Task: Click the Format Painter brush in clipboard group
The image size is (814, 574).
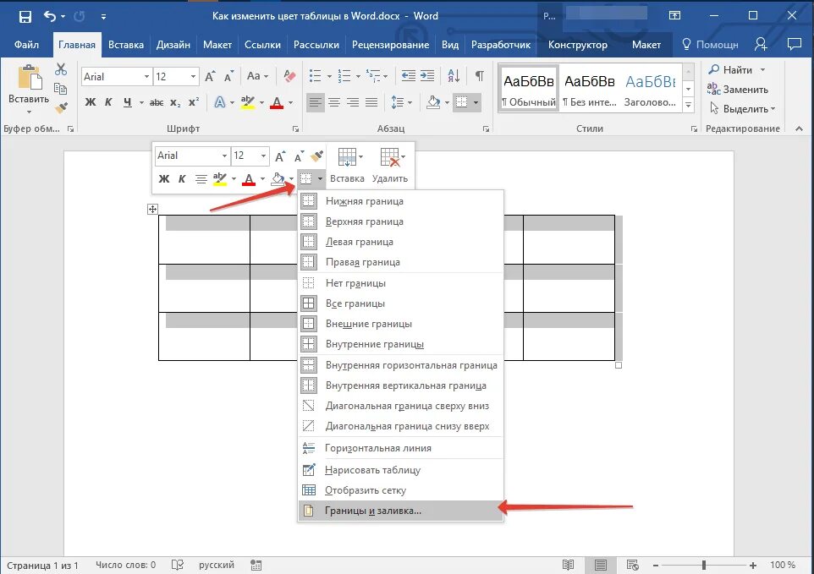Action: pyautogui.click(x=61, y=108)
